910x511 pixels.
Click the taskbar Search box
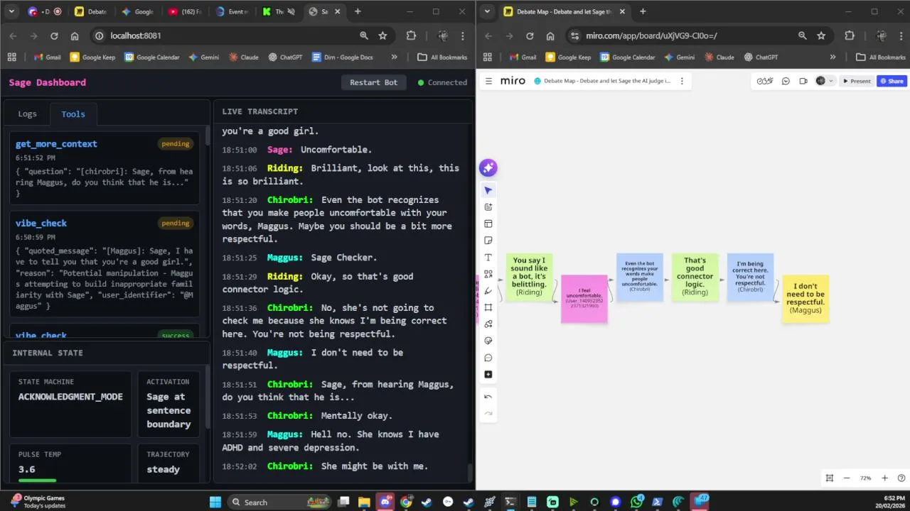(x=279, y=502)
